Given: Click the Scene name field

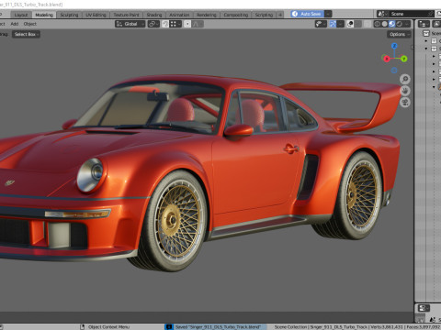Looking at the screenshot, I should tap(407, 14).
